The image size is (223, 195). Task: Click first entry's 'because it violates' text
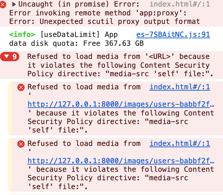point(77,113)
